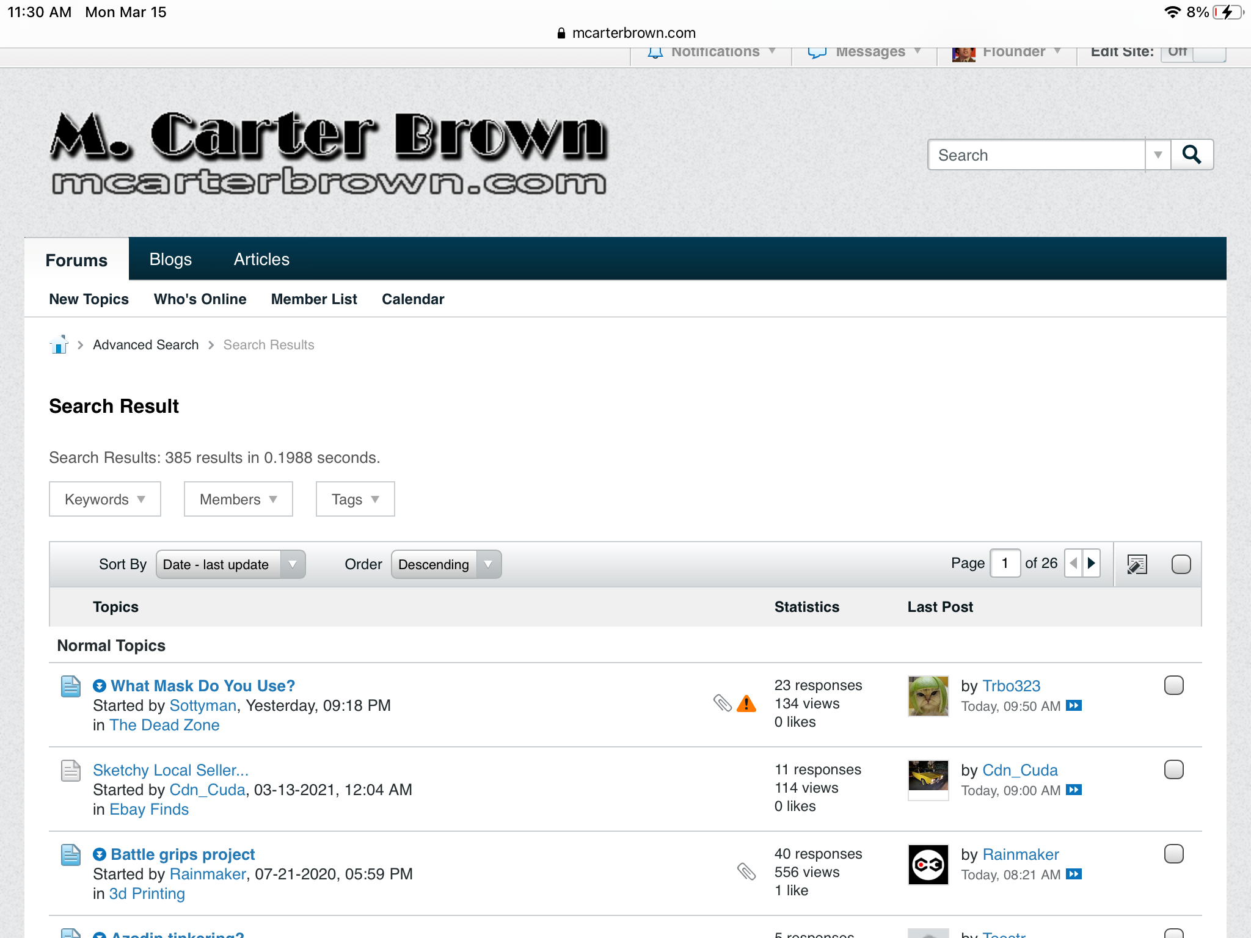The height and width of the screenshot is (938, 1251).
Task: View Trbo323's profile from last post
Action: tap(1011, 686)
